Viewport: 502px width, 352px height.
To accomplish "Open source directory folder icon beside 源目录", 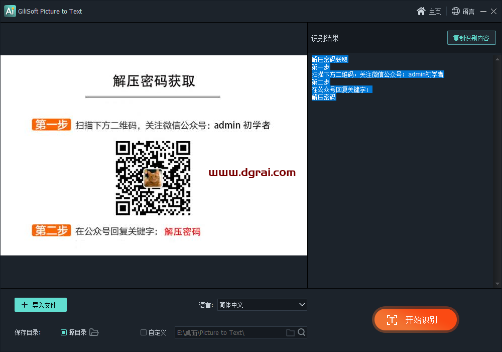I will [94, 332].
